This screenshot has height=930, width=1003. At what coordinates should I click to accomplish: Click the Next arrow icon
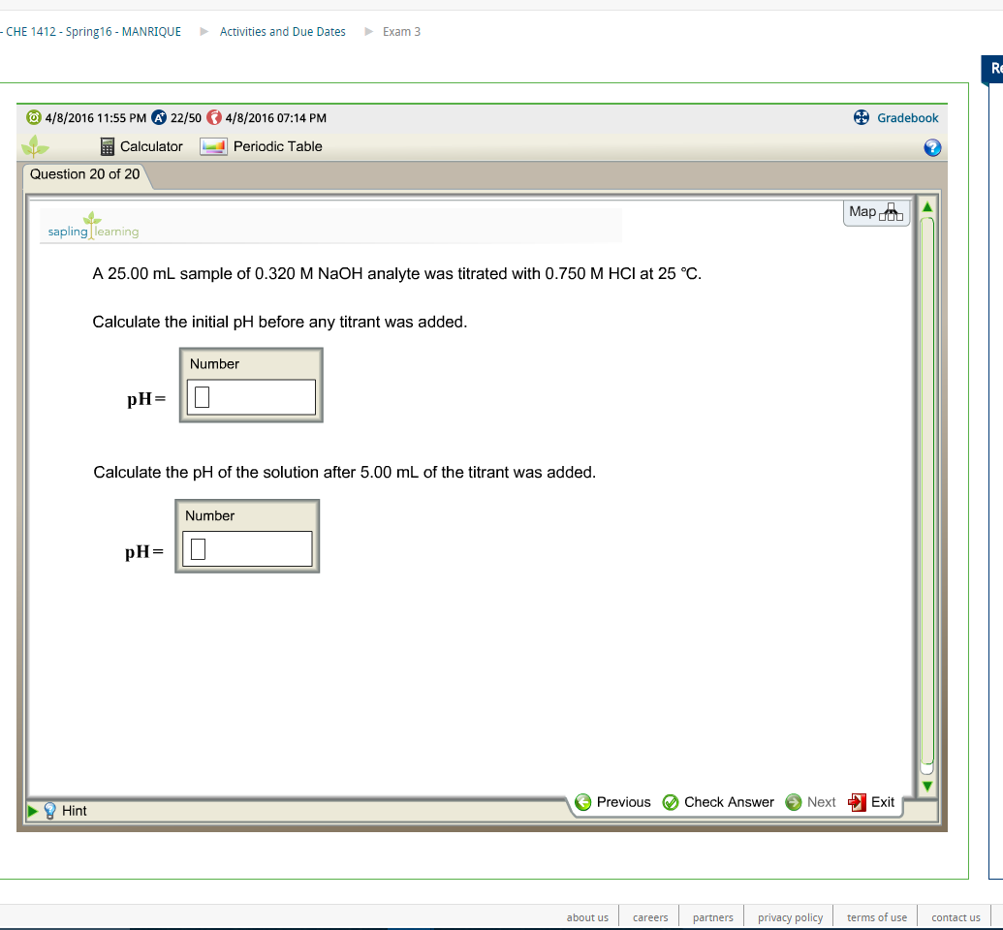point(793,802)
